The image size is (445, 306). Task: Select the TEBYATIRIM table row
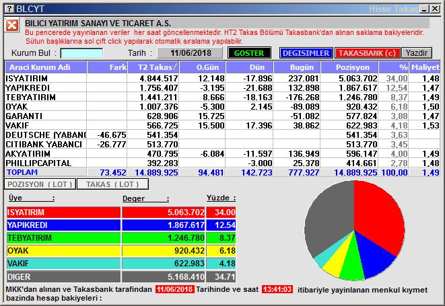click(x=222, y=97)
